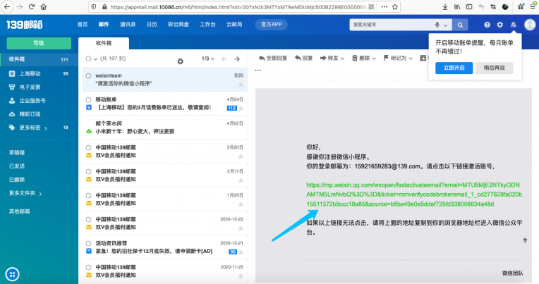Viewport: 539px width, 284px height.
Task: Click the browser URL address bar
Action: point(237,7)
